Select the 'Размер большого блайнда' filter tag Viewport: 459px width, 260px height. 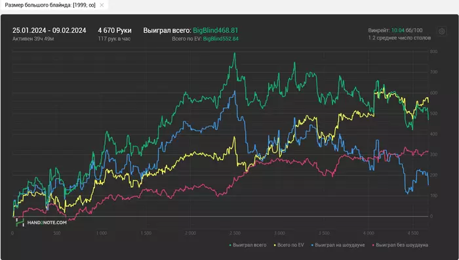[x=50, y=5]
